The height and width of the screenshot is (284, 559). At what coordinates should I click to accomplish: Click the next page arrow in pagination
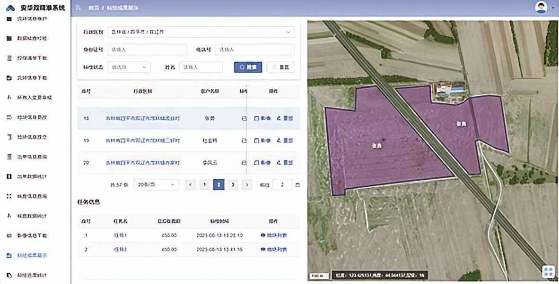click(246, 185)
